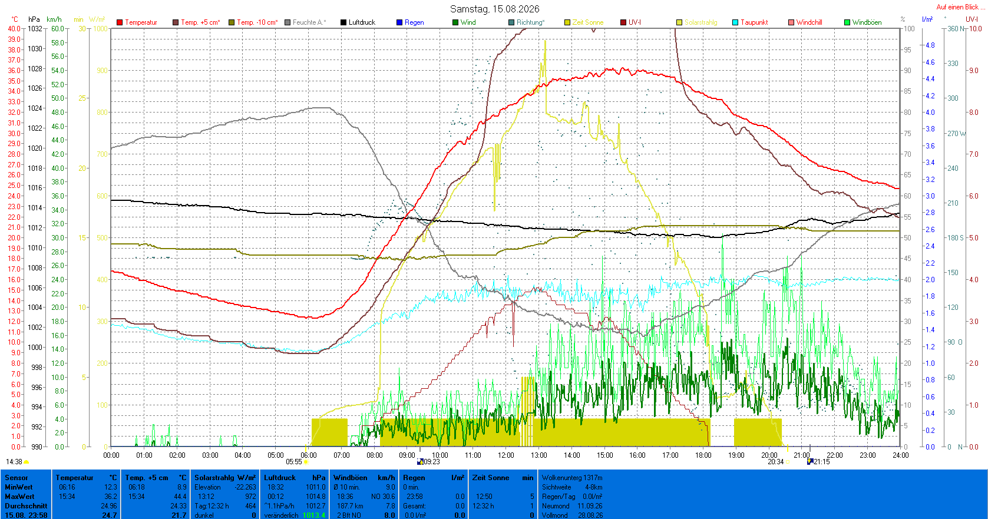Screen dimensions: 988x519
Task: Click the 'Elevation' label in the table
Action: (207, 487)
